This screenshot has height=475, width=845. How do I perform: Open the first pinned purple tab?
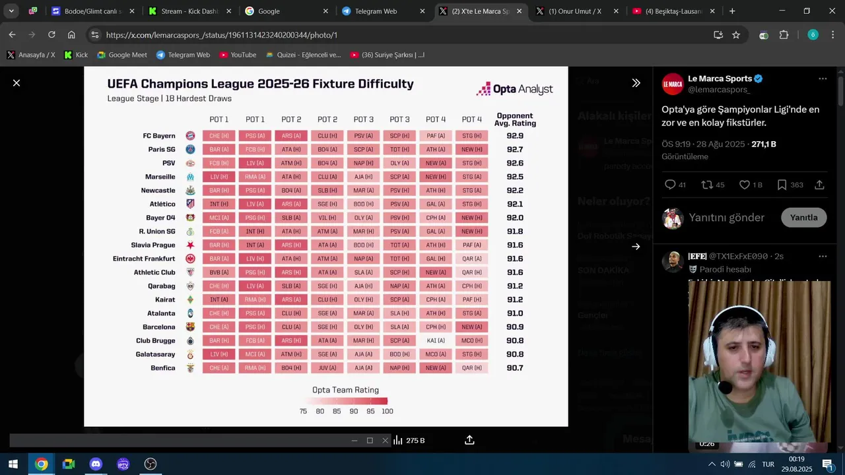click(33, 11)
